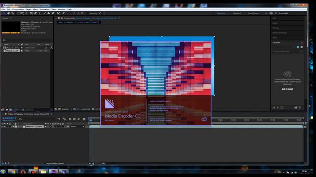Select the Roto Brush tool

[x=58, y=13]
